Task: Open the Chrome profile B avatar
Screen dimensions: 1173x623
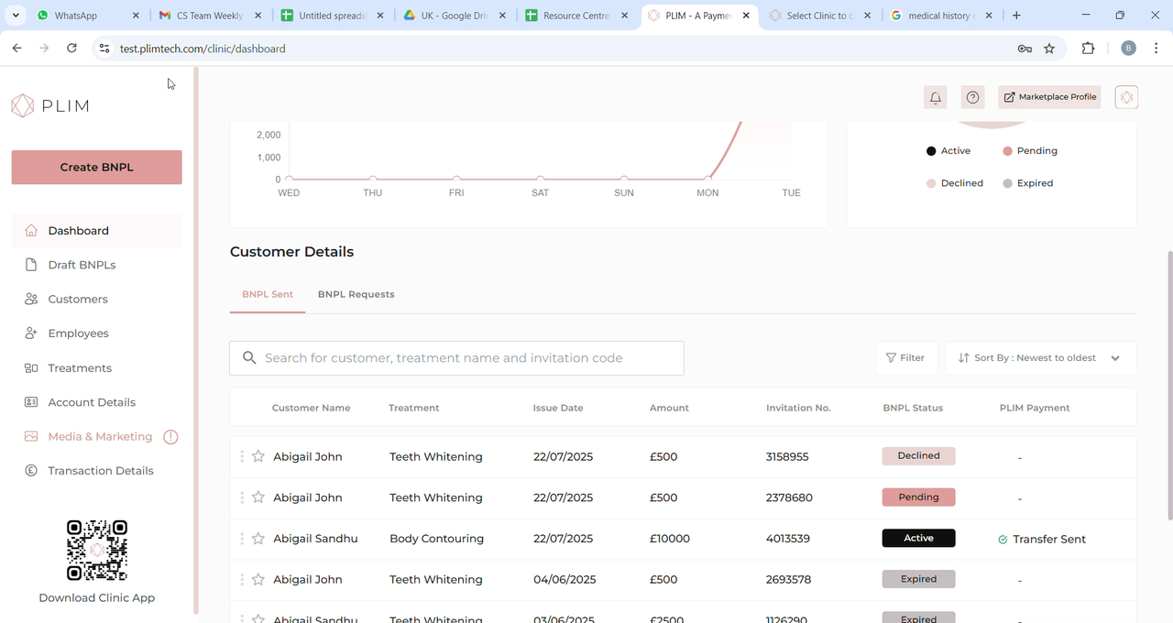Action: coord(1128,49)
